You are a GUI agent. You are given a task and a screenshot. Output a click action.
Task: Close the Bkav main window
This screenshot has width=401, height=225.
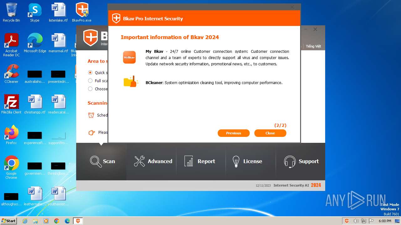pos(315,29)
